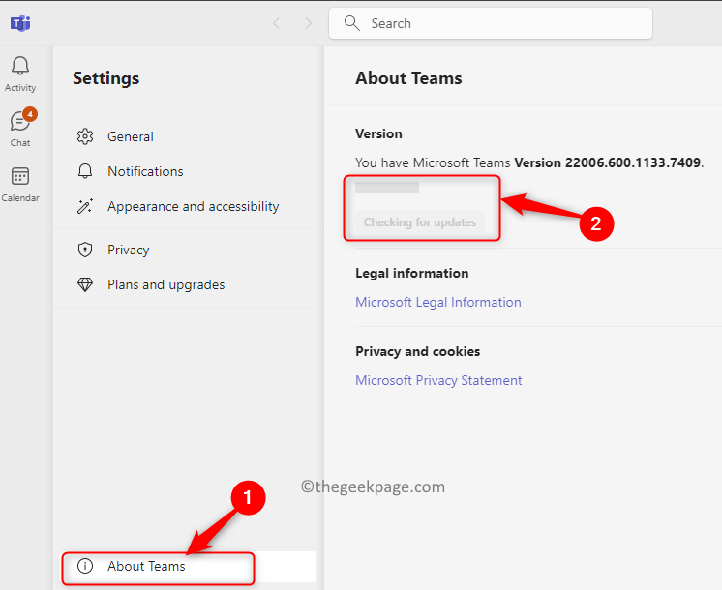Click the Legal information heading
Viewport: 722px width, 590px height.
click(x=411, y=274)
